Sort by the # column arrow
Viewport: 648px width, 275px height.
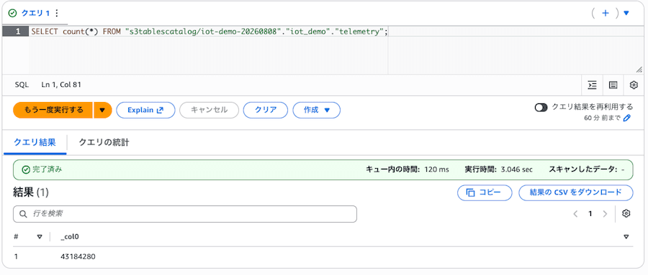(x=40, y=237)
